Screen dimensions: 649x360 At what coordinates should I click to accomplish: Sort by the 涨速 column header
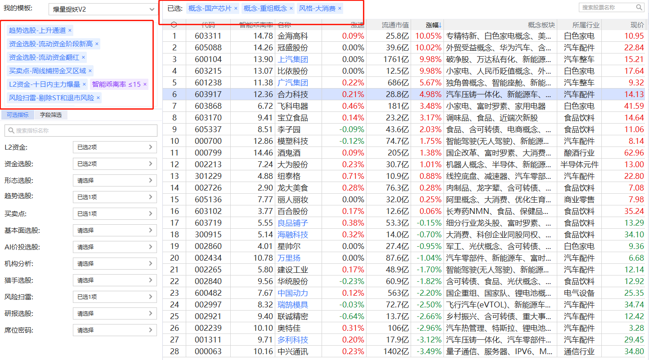[x=357, y=25]
